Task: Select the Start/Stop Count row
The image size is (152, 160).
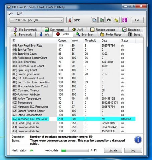Action: [x=74, y=54]
